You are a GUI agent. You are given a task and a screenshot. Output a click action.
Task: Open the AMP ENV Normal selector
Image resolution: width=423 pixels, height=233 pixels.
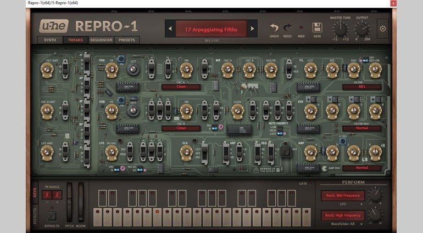(362, 168)
